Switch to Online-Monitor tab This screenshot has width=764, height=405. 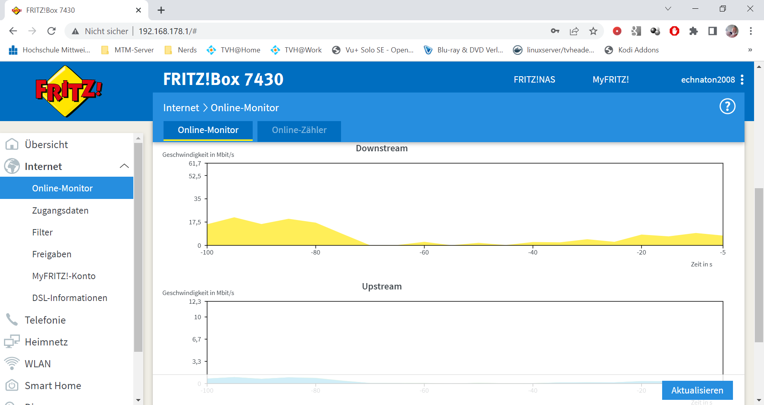click(208, 131)
